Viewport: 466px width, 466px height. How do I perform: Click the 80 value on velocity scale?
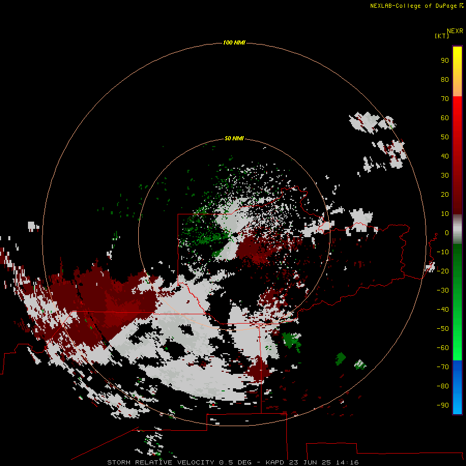point(445,79)
